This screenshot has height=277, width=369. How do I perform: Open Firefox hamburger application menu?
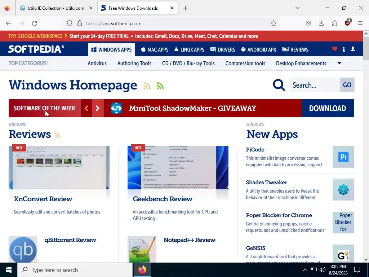coord(360,23)
